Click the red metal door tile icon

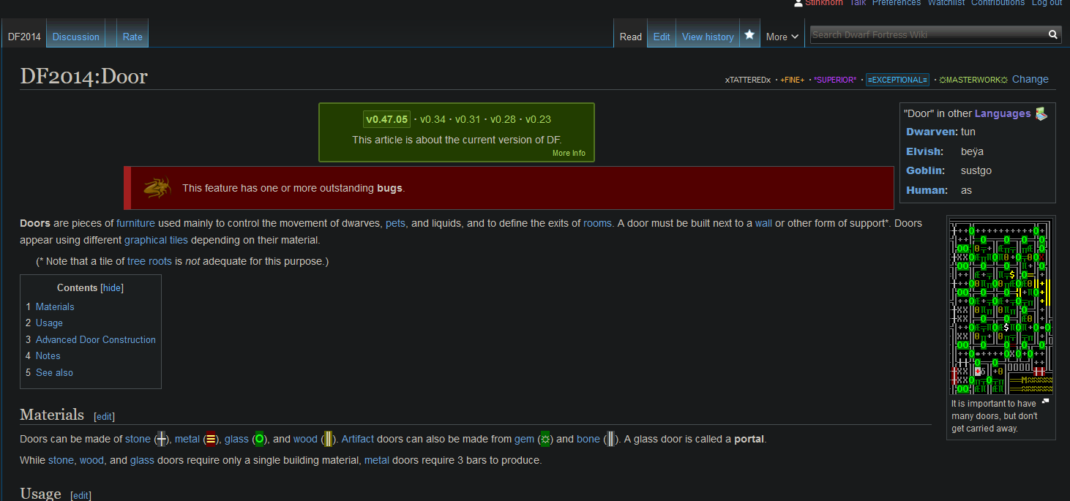[x=211, y=439]
